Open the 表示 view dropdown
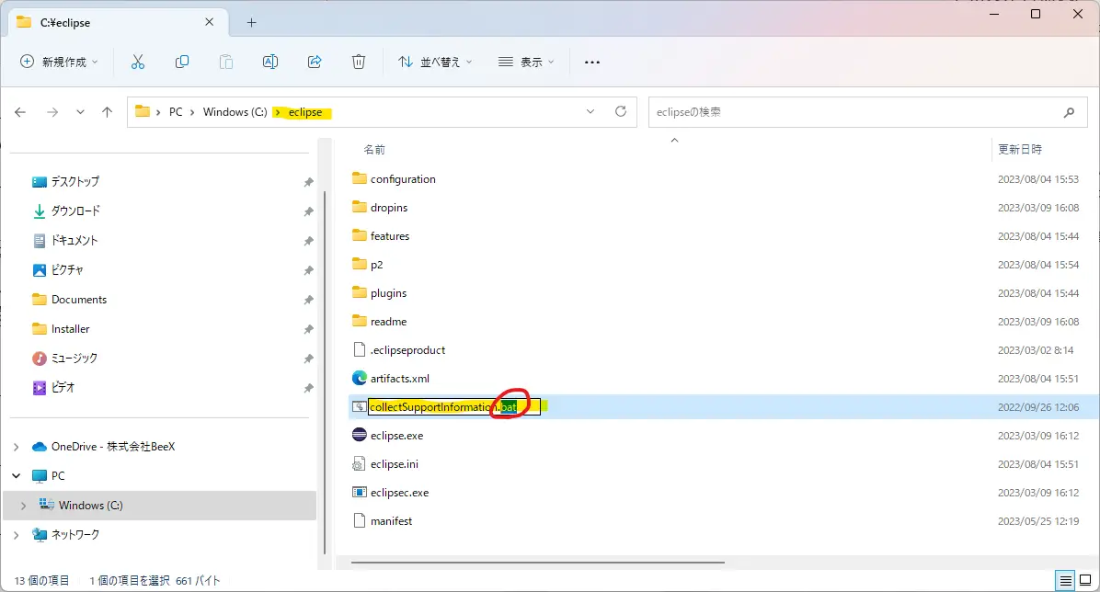 pyautogui.click(x=526, y=62)
